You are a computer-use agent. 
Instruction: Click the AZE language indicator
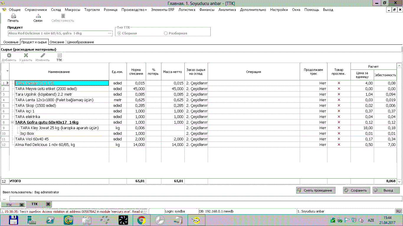(x=371, y=220)
